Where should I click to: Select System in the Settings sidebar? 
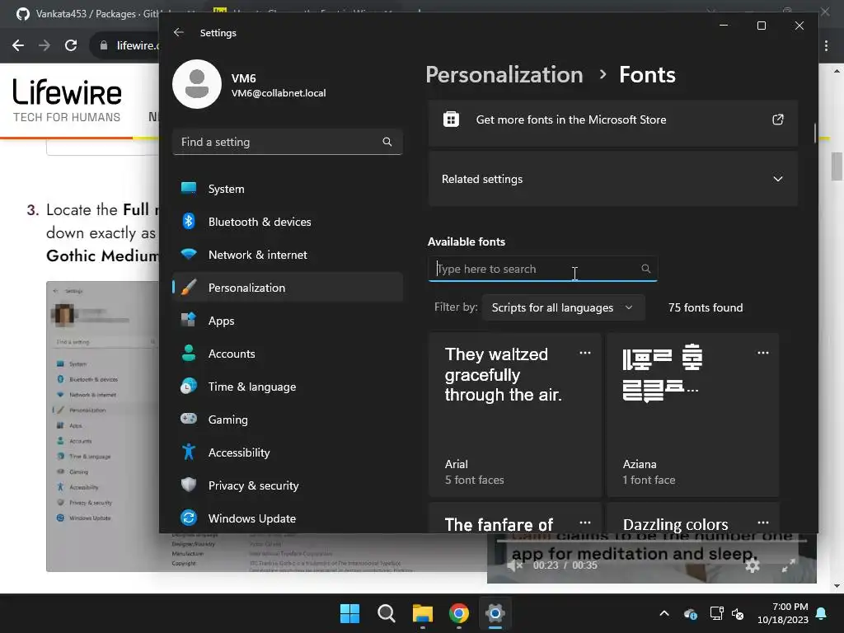[288, 189]
